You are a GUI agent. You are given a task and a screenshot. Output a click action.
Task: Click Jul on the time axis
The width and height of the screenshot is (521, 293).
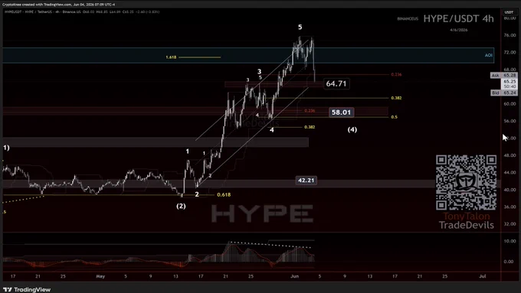pyautogui.click(x=483, y=276)
